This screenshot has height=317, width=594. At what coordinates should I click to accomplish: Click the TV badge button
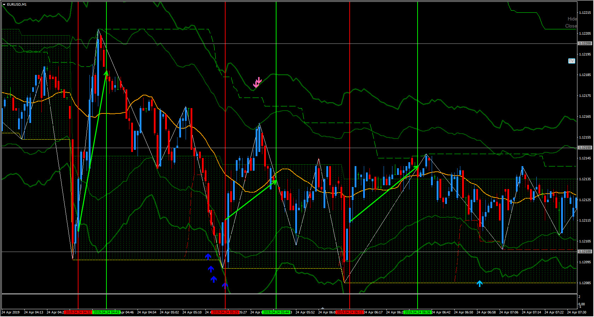[x=571, y=61]
